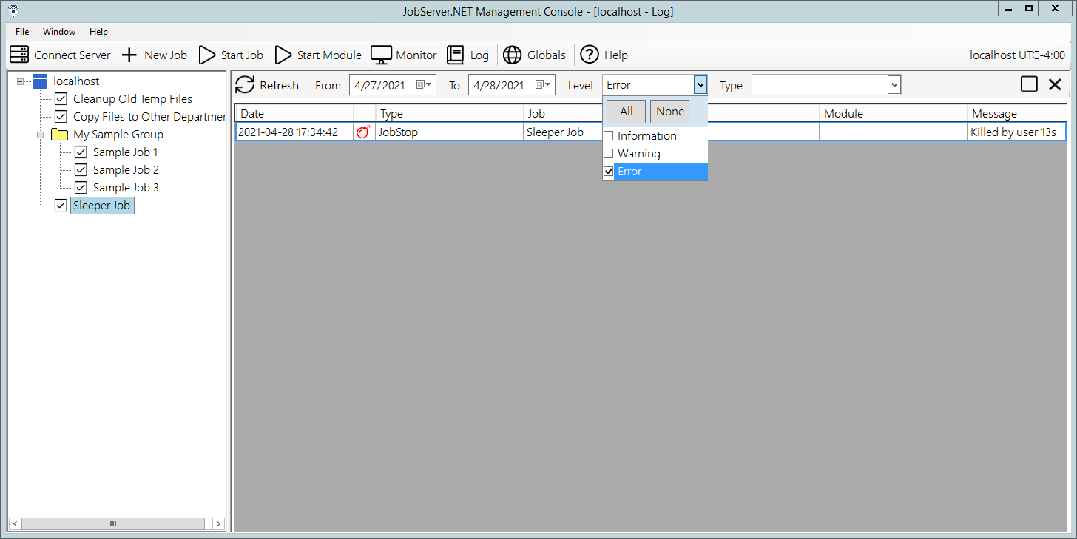Screen dimensions: 1077x539
Task: Open the Log book icon
Action: [456, 55]
